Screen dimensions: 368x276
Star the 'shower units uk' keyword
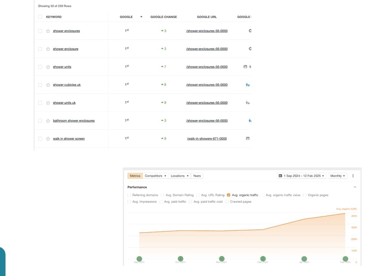[x=48, y=103]
